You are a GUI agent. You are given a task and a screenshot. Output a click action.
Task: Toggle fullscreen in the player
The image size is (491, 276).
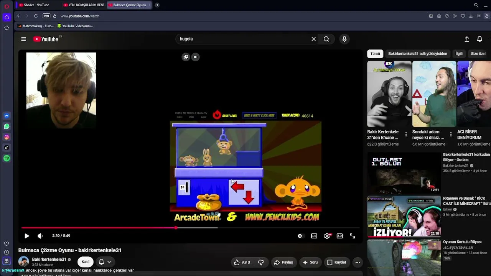click(x=353, y=236)
